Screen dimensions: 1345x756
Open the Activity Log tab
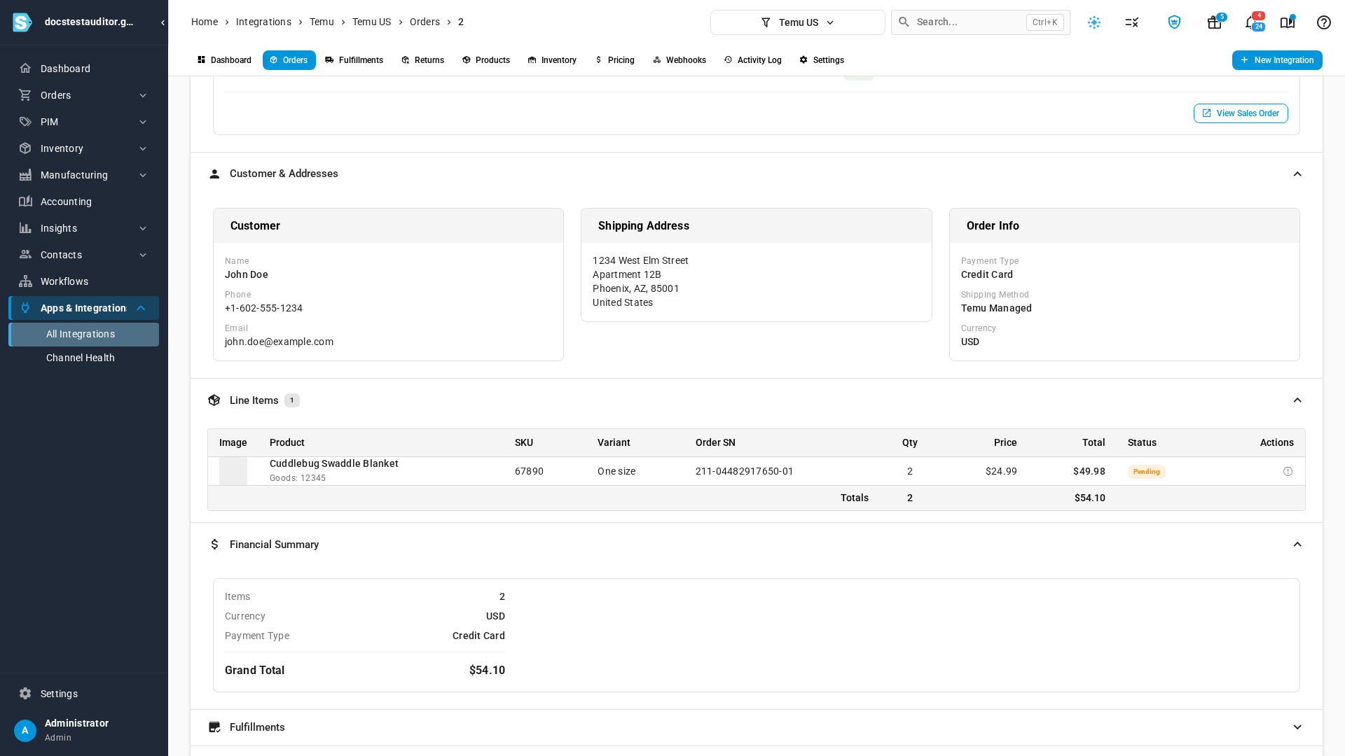tap(753, 60)
